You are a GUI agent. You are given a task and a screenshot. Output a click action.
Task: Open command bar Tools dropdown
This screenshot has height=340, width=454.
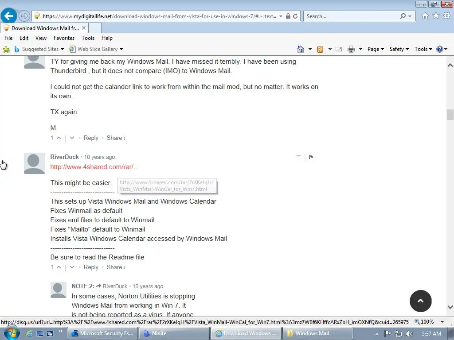pyautogui.click(x=423, y=49)
